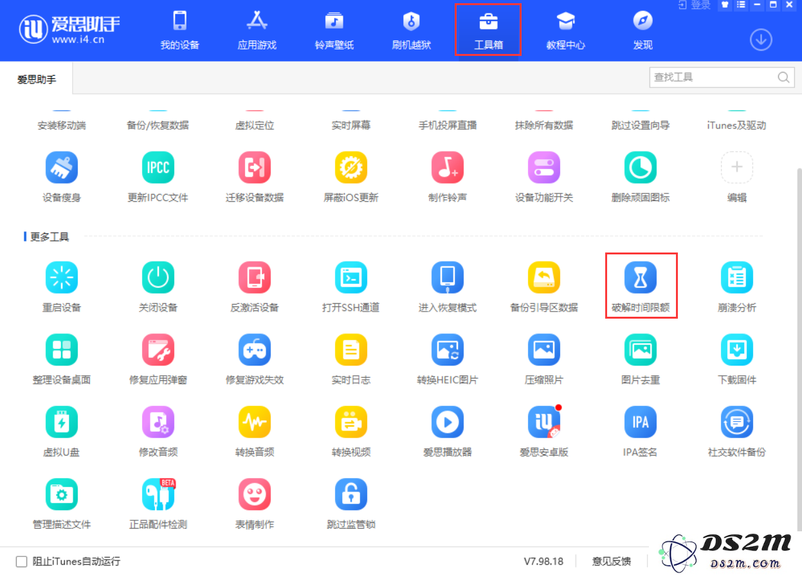
Task: Open 修改音频 tool
Action: [158, 422]
